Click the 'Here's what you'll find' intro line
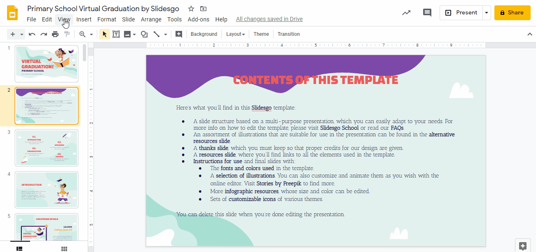 236,108
